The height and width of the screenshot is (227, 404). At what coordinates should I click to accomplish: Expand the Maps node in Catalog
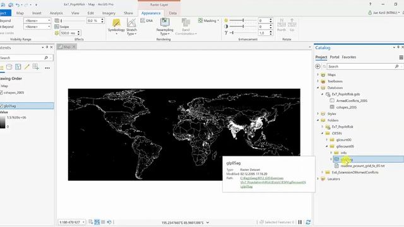pyautogui.click(x=318, y=74)
